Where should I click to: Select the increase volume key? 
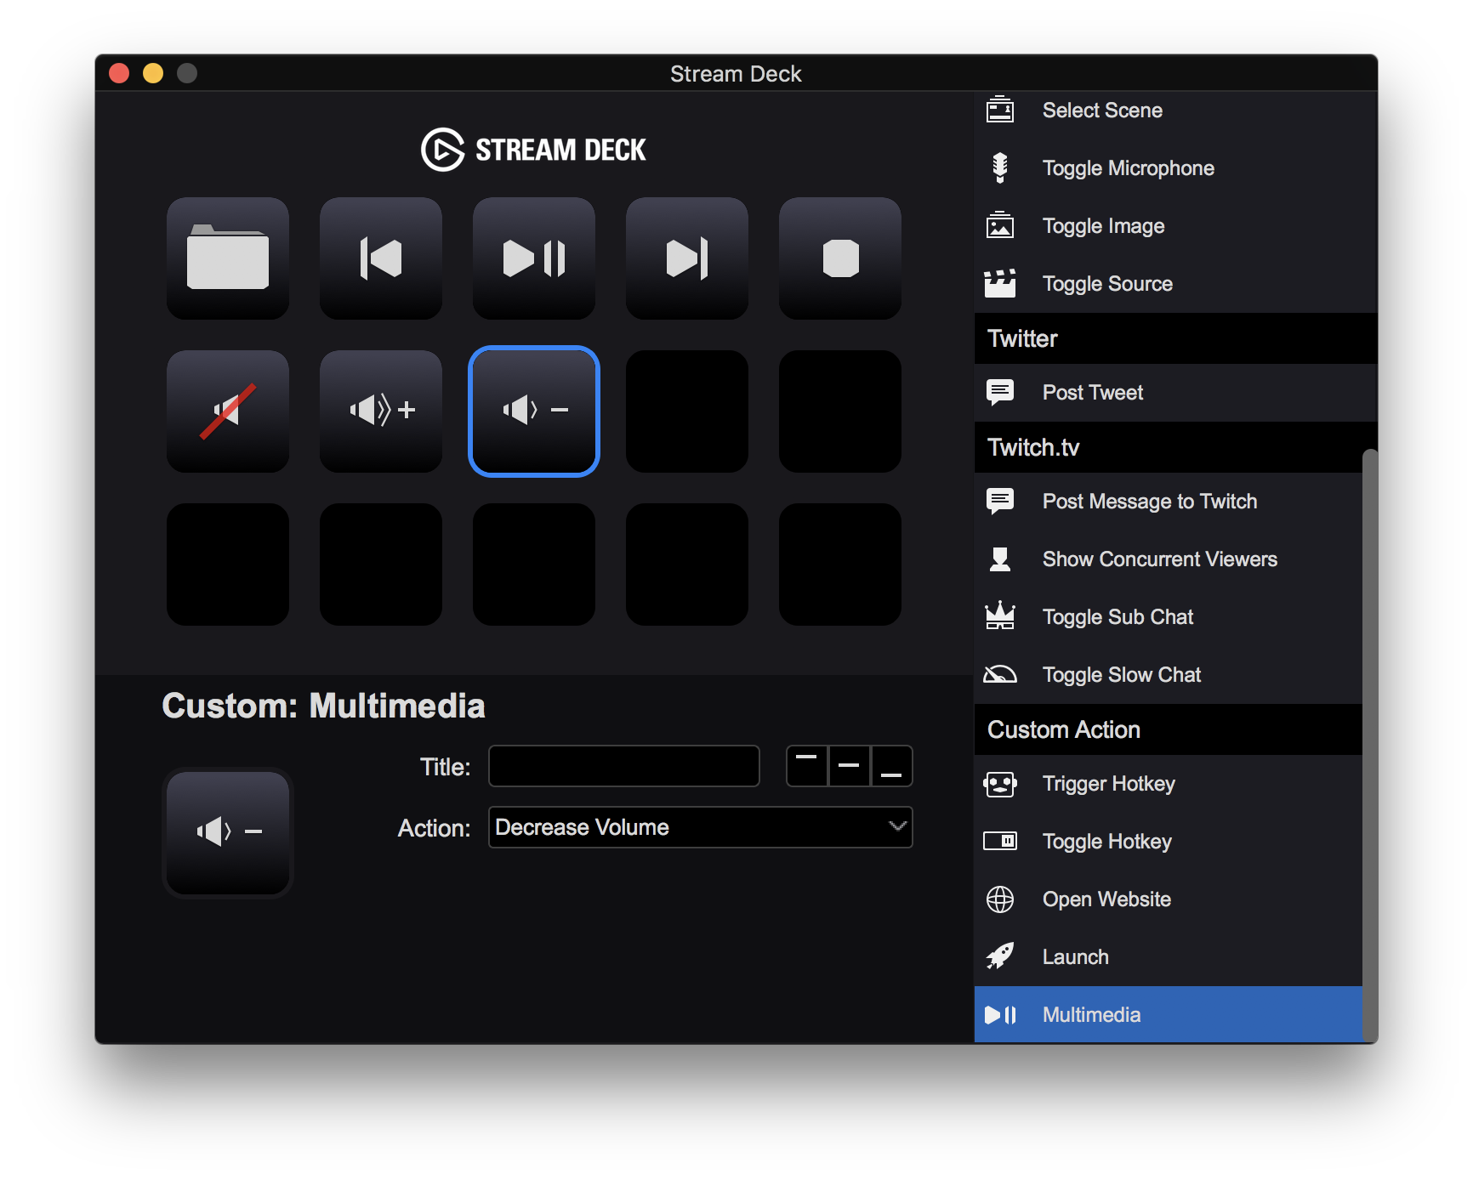point(381,411)
